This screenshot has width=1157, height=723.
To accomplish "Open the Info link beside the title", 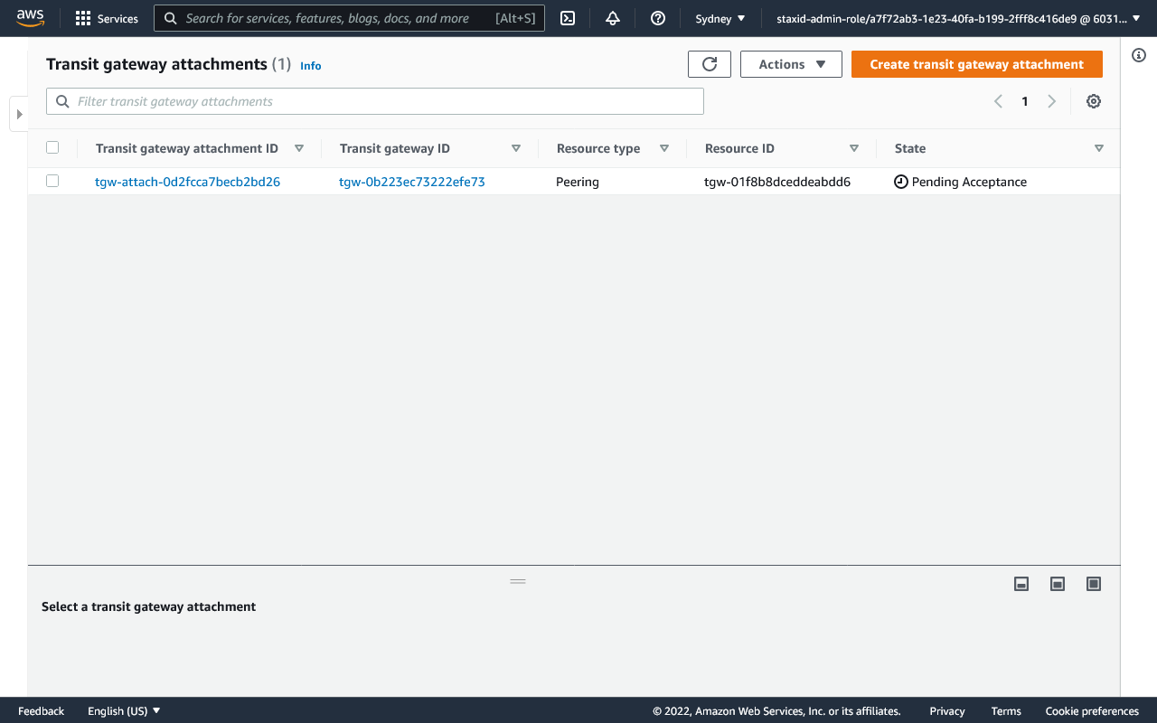I will (x=311, y=66).
